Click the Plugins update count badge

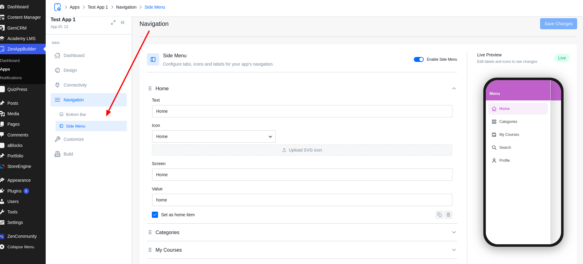pos(26,191)
